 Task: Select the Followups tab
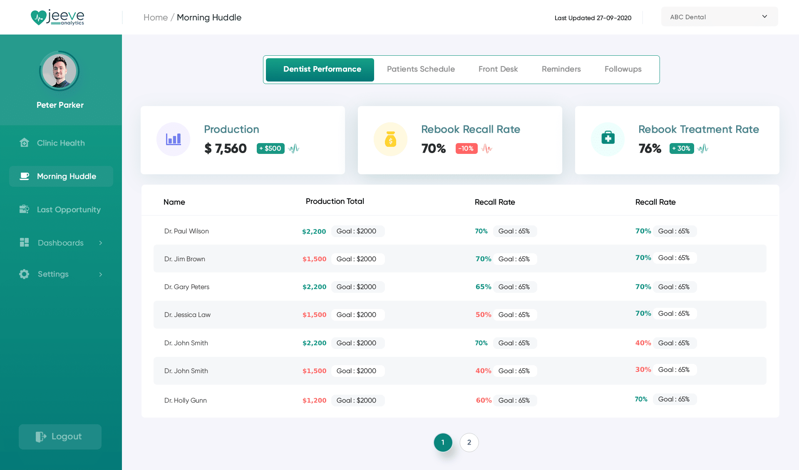click(x=623, y=69)
